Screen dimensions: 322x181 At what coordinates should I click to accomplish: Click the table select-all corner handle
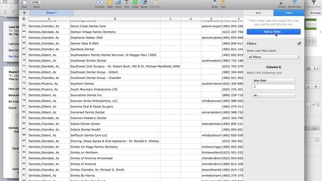pyautogui.click(x=24, y=19)
